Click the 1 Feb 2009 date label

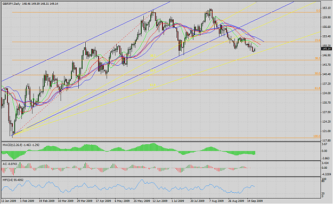click(x=27, y=201)
